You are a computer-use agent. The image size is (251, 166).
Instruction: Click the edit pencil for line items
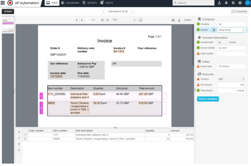click(x=19, y=138)
